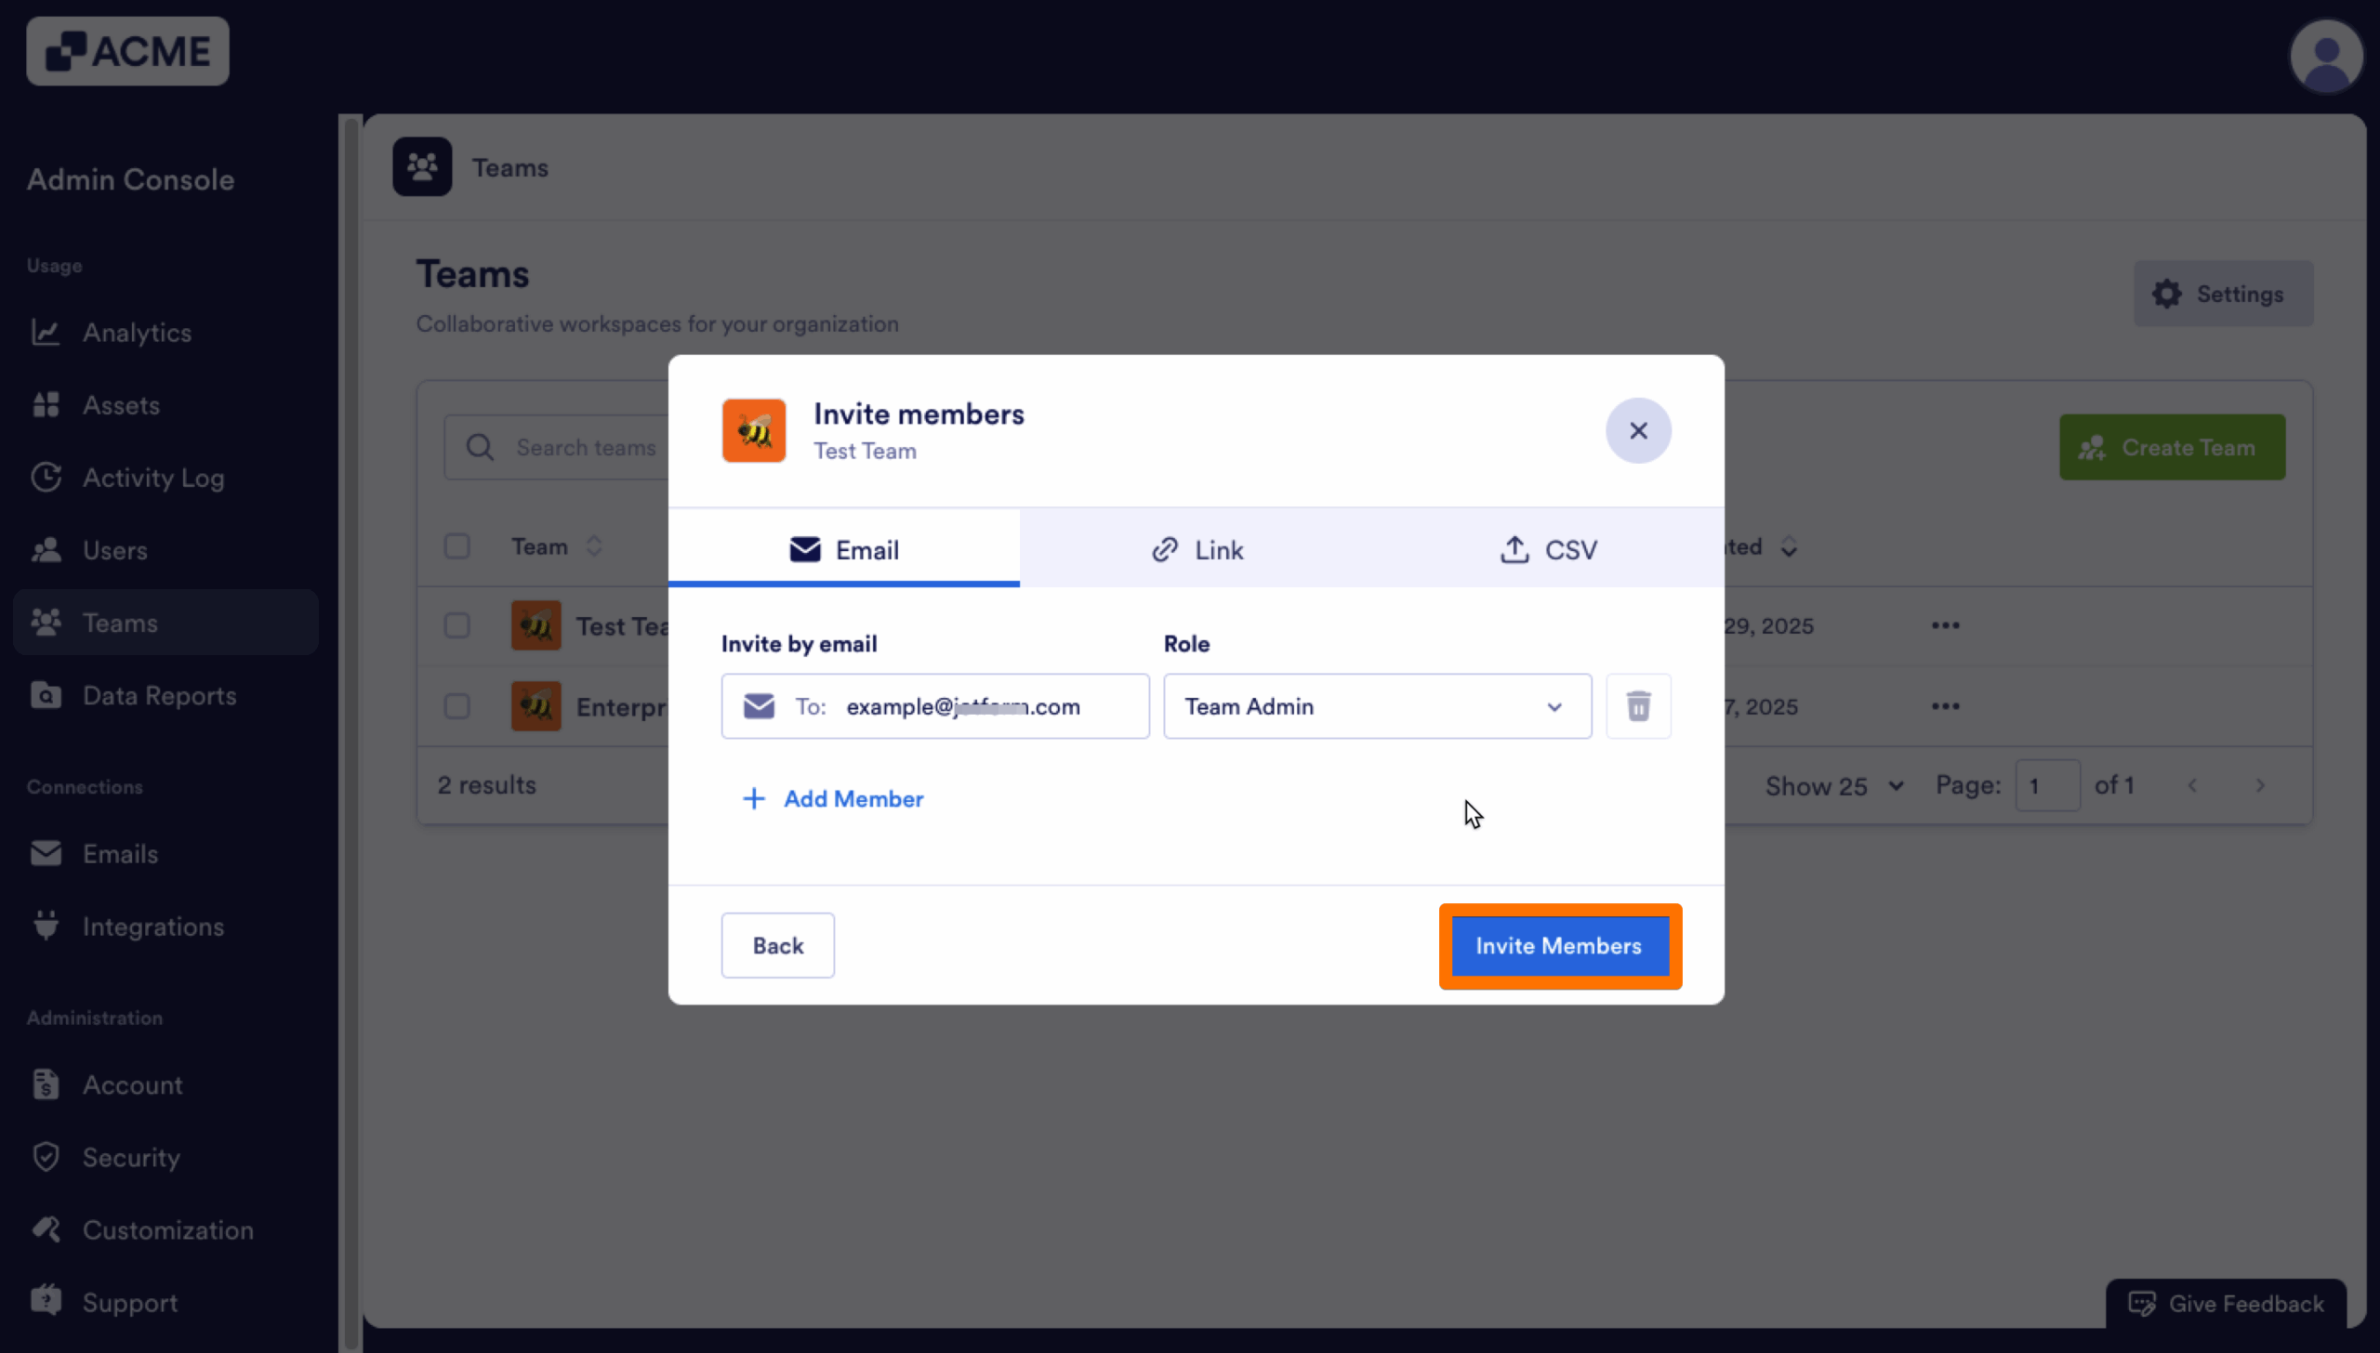2380x1353 pixels.
Task: Select the Users section
Action: click(x=114, y=549)
